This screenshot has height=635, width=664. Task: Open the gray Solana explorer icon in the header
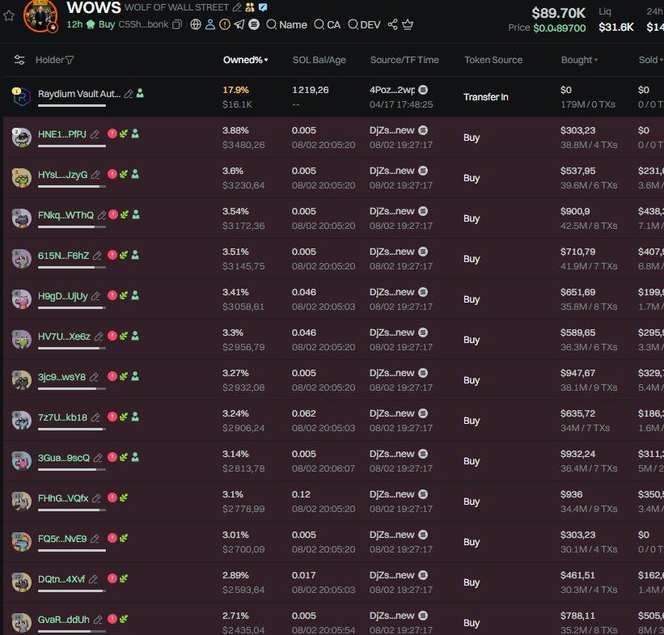coord(254,24)
